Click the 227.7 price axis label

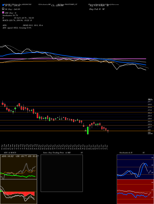pyautogui.click(x=150, y=127)
